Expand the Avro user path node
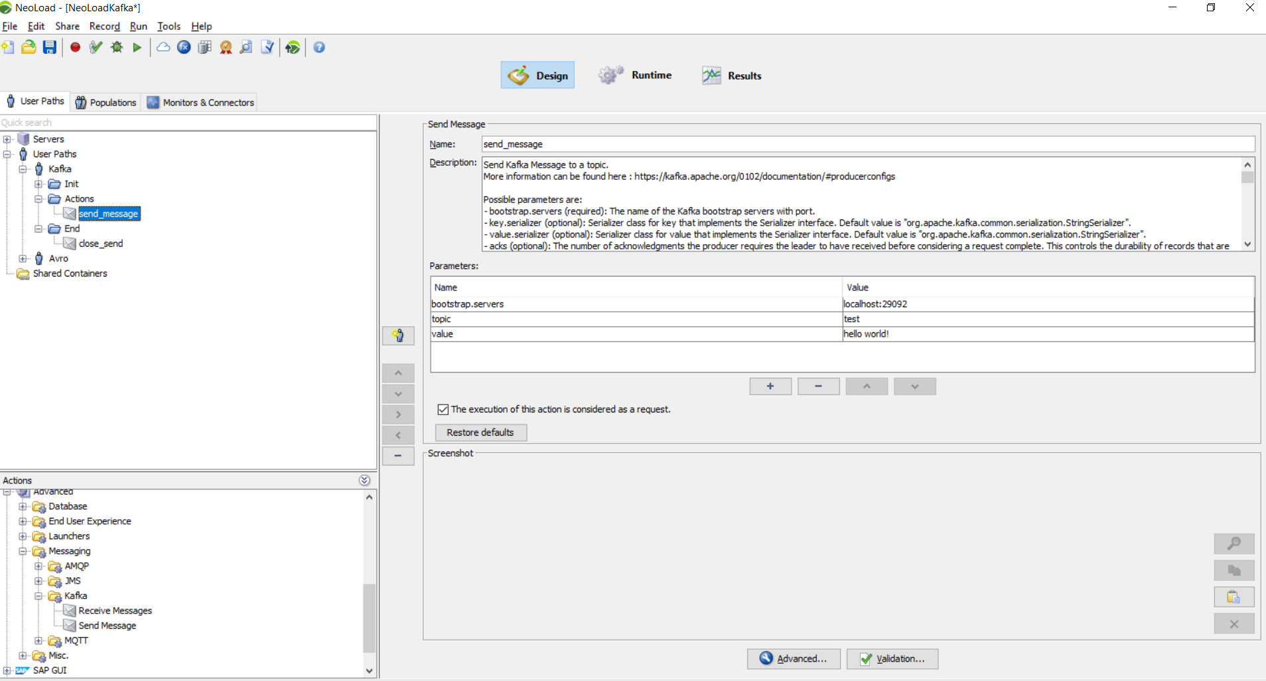Viewport: 1266px width, 681px height. [23, 259]
